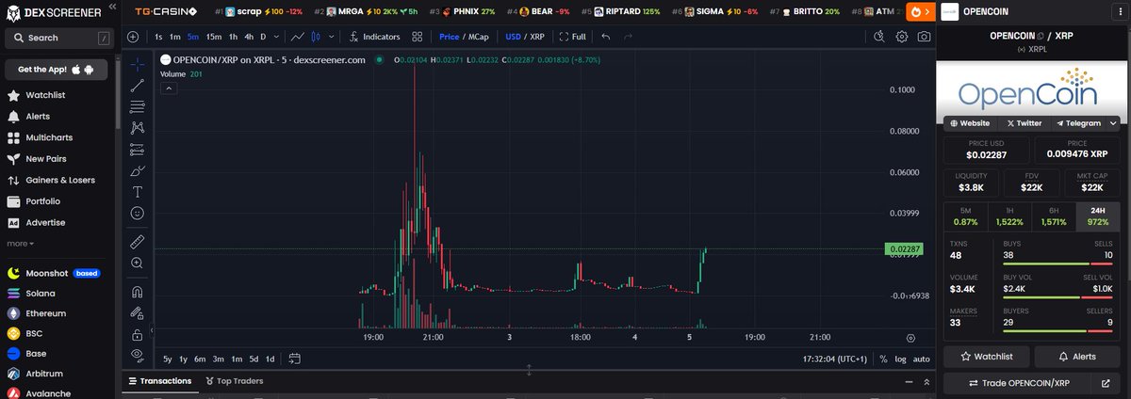Set timeframe to 15m
The height and width of the screenshot is (399, 1131).
point(214,37)
